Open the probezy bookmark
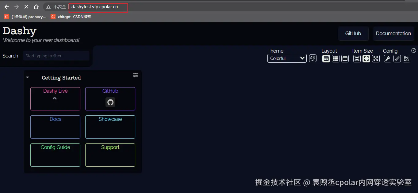The height and width of the screenshot is (193, 418). 25,17
